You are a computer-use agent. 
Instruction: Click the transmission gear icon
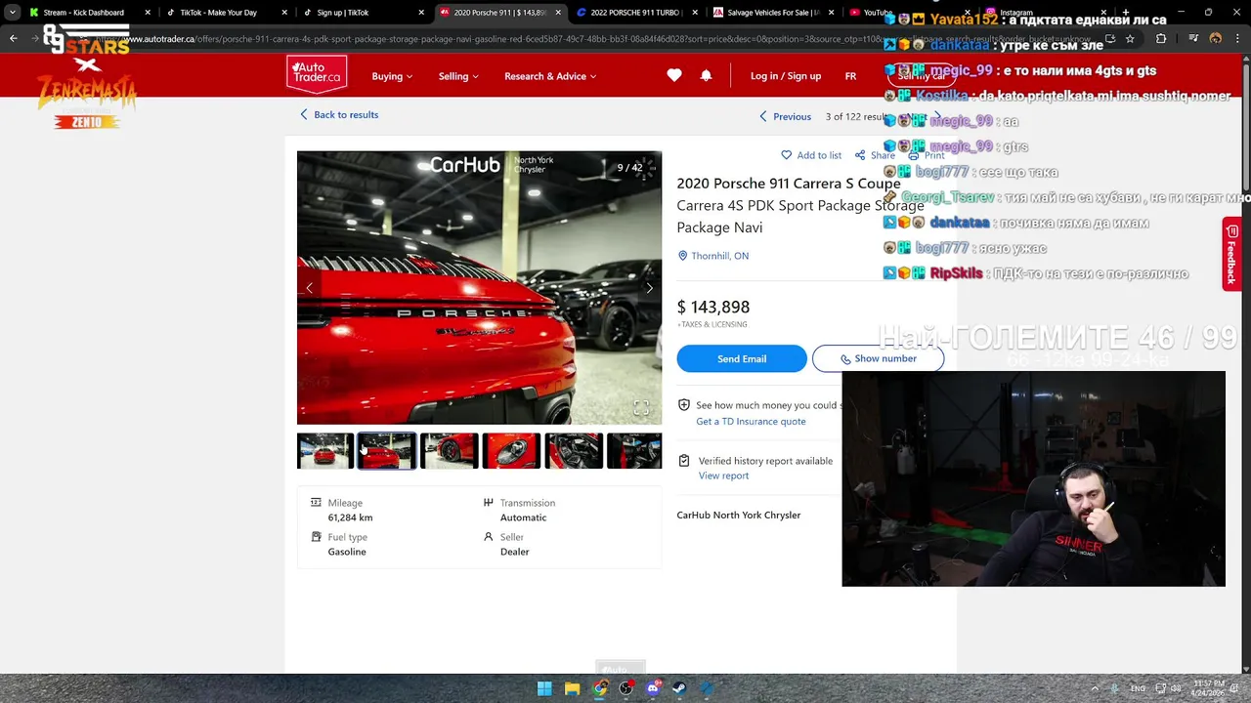point(488,503)
